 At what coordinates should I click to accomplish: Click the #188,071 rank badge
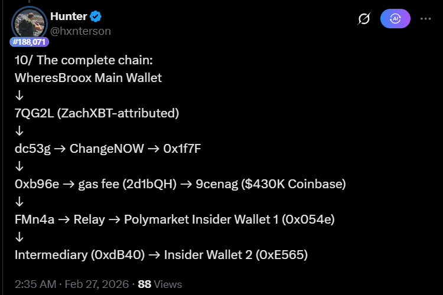click(29, 42)
